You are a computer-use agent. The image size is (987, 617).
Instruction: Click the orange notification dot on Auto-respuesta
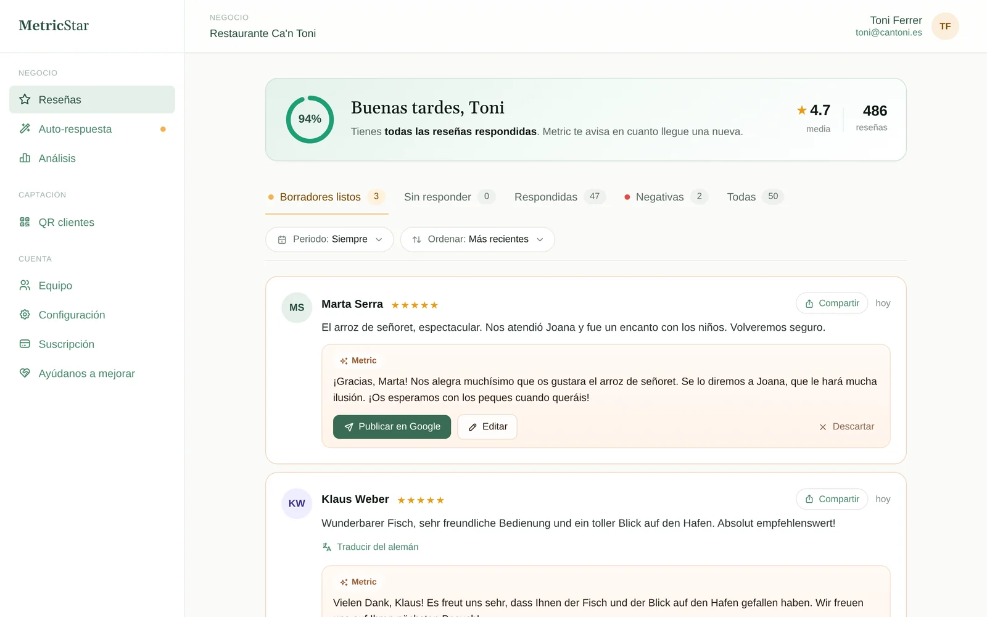click(x=163, y=129)
